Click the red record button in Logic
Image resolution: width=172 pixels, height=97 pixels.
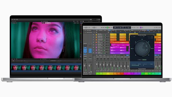click(109, 28)
